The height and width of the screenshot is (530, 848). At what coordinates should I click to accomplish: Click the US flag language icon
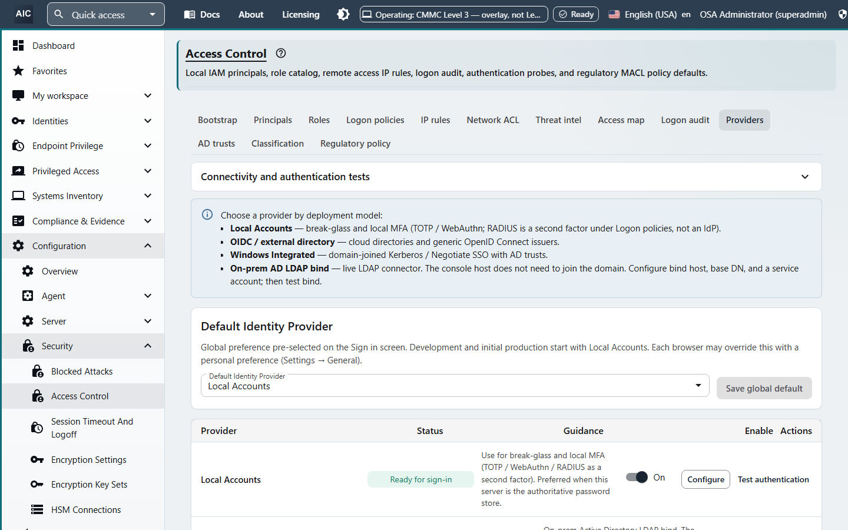[x=614, y=14]
